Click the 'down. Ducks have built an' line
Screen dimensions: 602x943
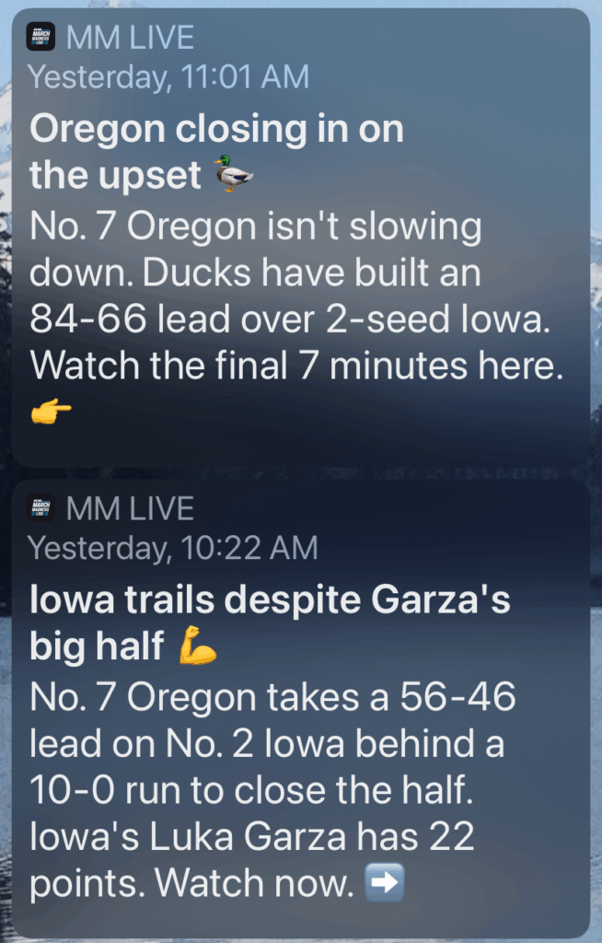[x=255, y=273]
